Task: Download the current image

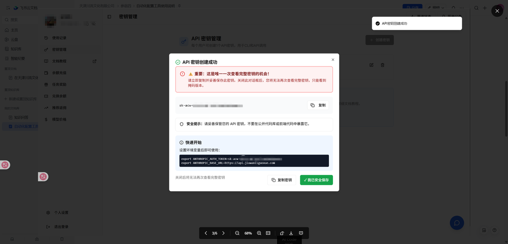Action: 291,233
